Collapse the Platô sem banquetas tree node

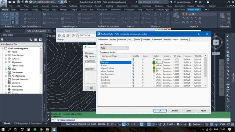[x=3, y=48]
